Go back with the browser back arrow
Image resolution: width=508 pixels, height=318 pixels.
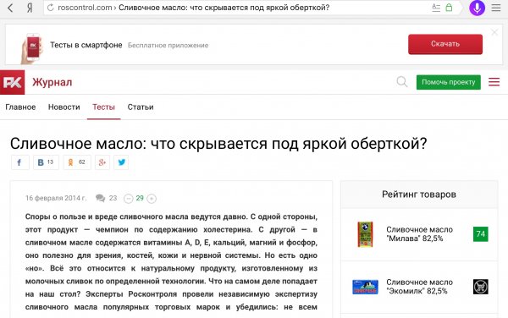pos(10,8)
